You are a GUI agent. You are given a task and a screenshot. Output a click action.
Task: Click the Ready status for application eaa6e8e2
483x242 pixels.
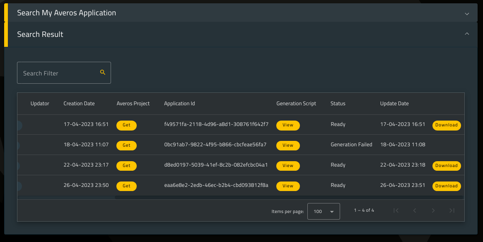[338, 185]
